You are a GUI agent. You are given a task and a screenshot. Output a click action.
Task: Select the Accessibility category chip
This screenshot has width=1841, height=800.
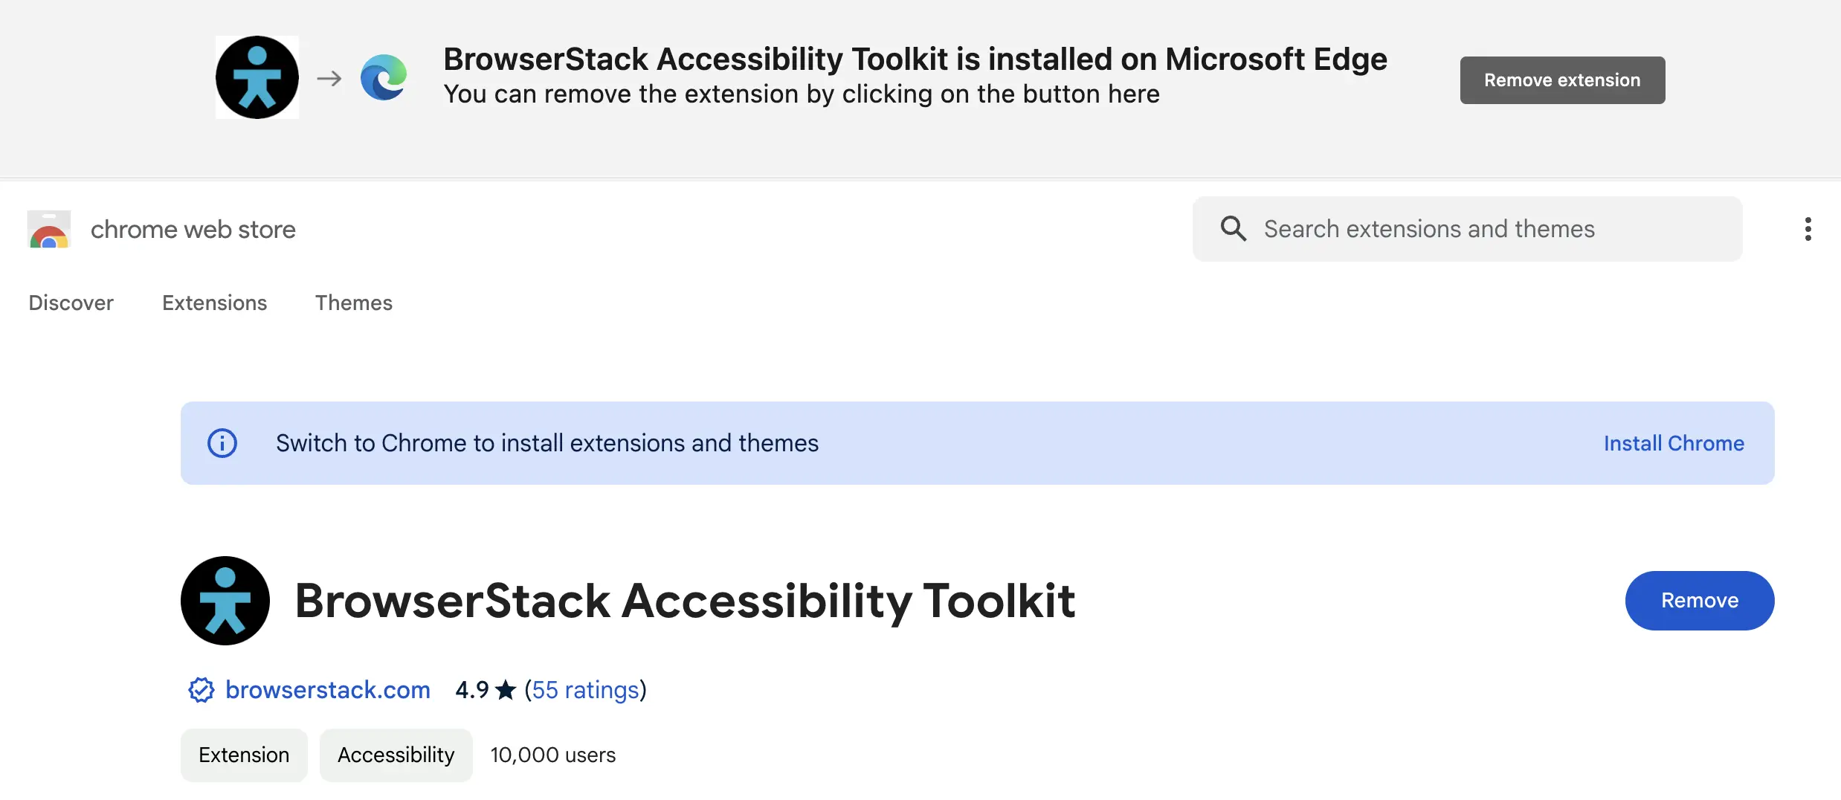[x=396, y=755]
